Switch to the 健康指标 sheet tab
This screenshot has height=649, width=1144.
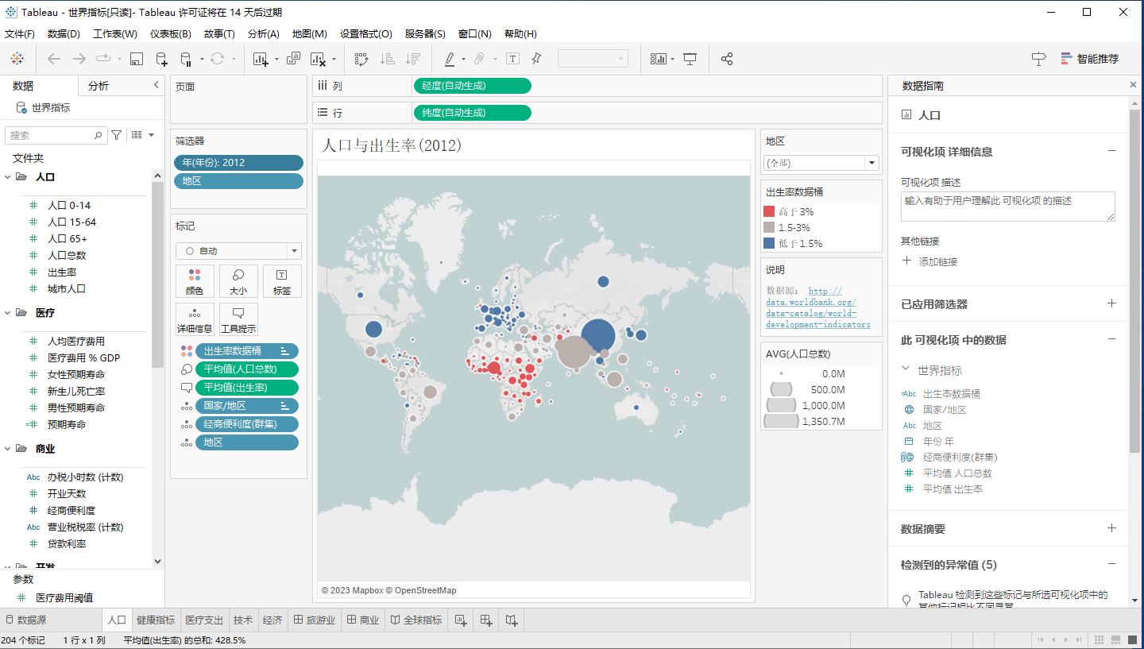coord(156,620)
